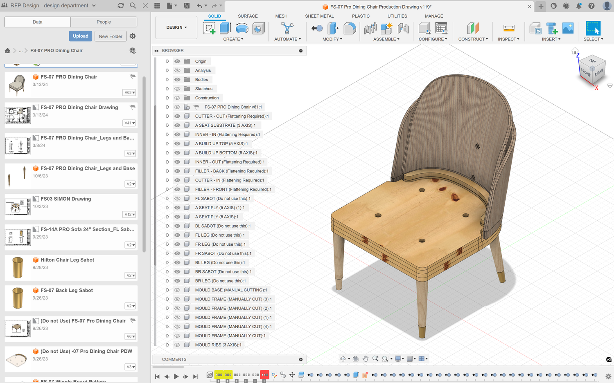614x383 pixels.
Task: Hide the Bodies folder visibility eye
Action: tap(177, 80)
